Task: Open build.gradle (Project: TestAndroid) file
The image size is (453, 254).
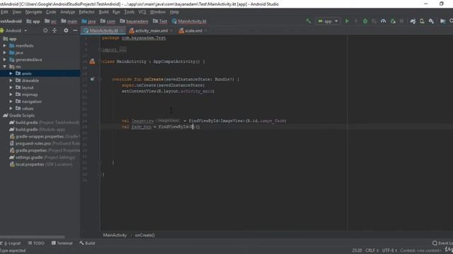Action: [x=44, y=122]
